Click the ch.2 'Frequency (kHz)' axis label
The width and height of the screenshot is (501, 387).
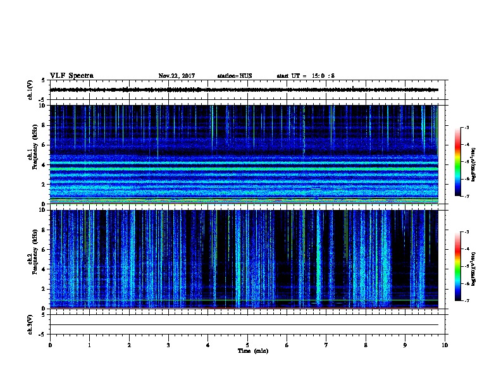click(x=35, y=252)
